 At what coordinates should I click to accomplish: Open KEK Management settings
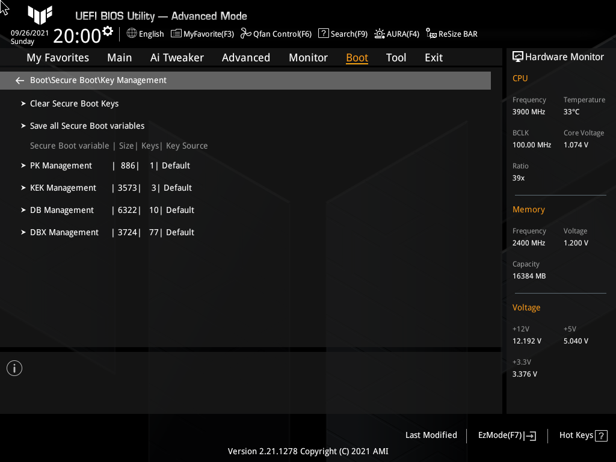click(x=63, y=187)
